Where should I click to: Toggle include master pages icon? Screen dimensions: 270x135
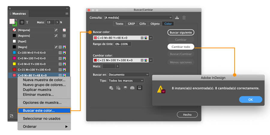[132, 88]
